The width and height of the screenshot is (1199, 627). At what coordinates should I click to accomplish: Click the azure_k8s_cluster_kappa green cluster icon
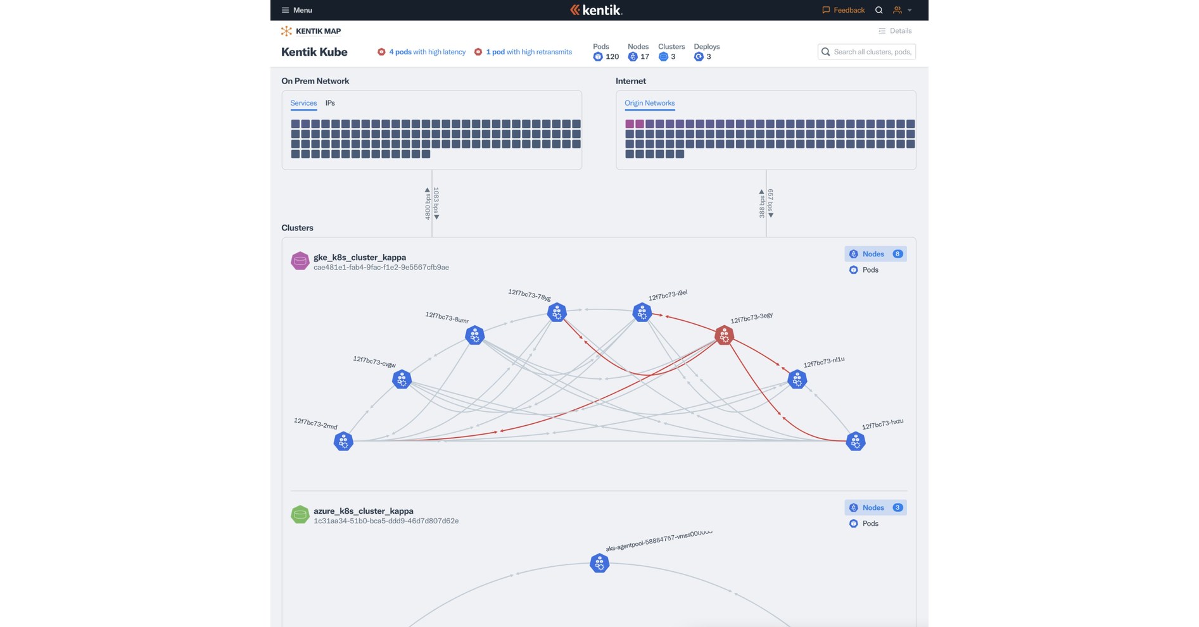[300, 514]
